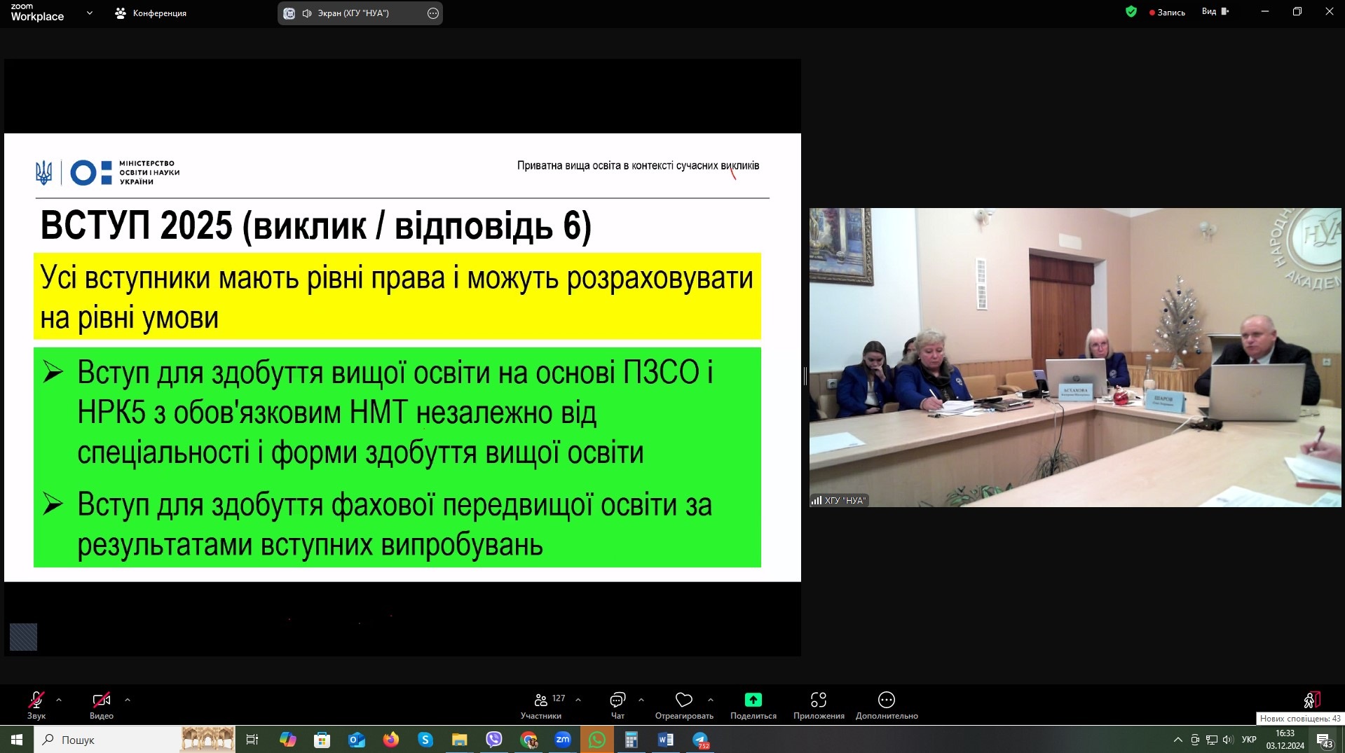Open the Приложения apps panel
The width and height of the screenshot is (1345, 753).
(x=818, y=704)
